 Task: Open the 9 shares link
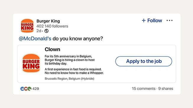pos(166,89)
